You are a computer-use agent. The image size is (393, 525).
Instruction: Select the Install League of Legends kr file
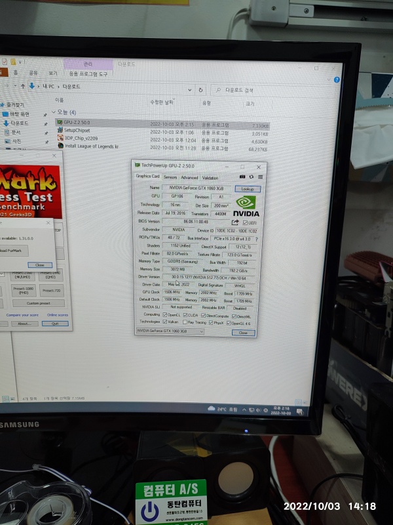(162, 147)
